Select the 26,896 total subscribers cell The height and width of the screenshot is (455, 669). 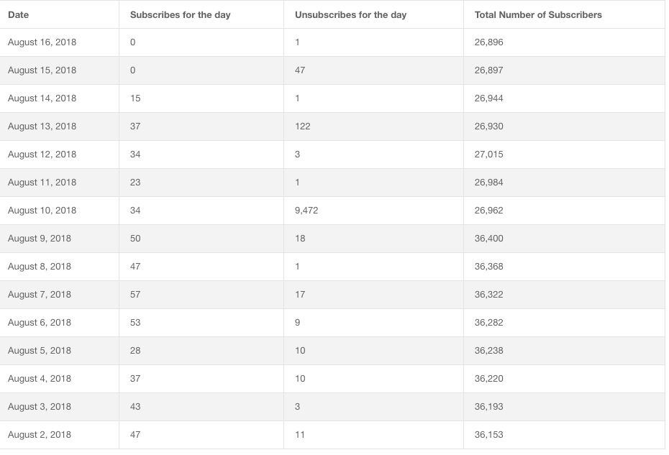point(488,42)
